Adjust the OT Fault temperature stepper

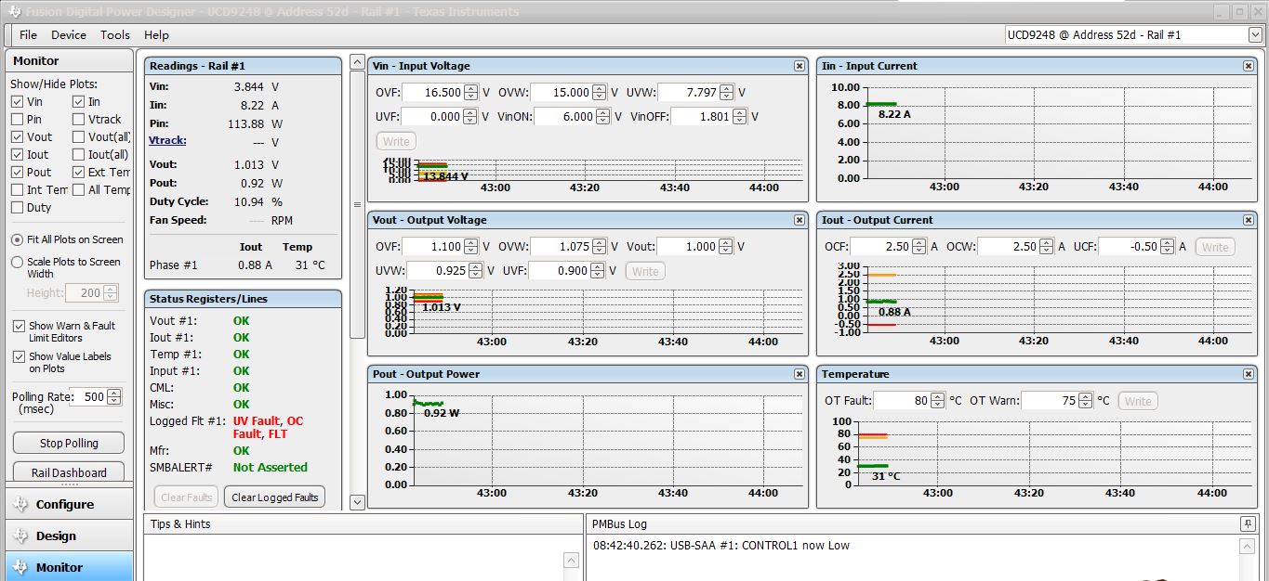pos(939,401)
